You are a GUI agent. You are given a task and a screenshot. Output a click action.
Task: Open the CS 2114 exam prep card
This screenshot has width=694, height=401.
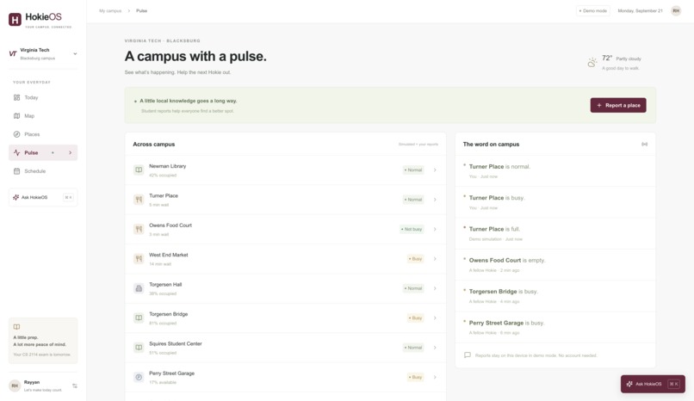(43, 341)
